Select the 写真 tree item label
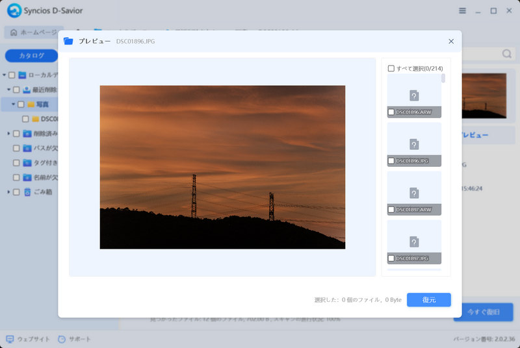The image size is (520, 348). [42, 105]
